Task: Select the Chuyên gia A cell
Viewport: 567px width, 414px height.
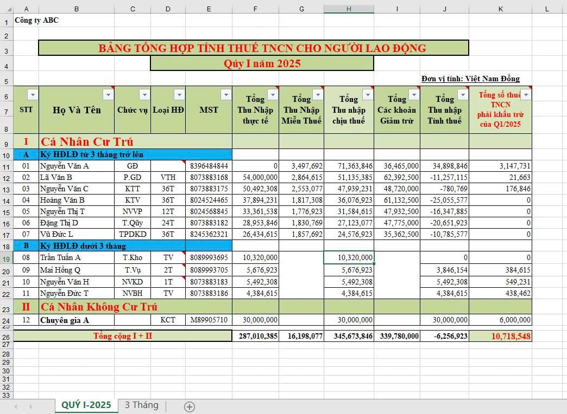Action: [76, 320]
